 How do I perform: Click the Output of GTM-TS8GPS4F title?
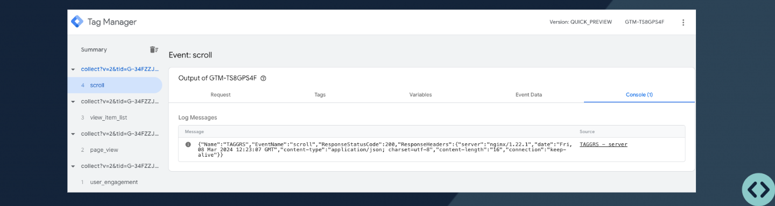click(217, 78)
